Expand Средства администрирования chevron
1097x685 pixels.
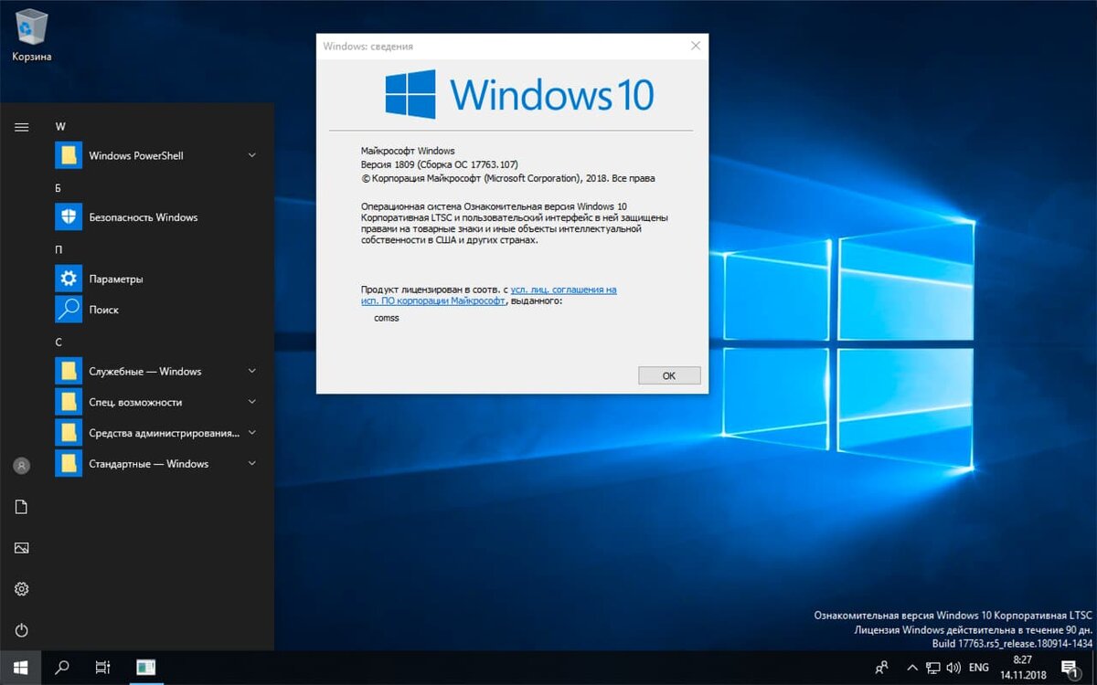point(252,433)
